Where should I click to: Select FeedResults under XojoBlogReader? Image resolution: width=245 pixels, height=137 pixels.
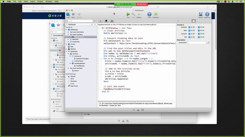pos(80,66)
